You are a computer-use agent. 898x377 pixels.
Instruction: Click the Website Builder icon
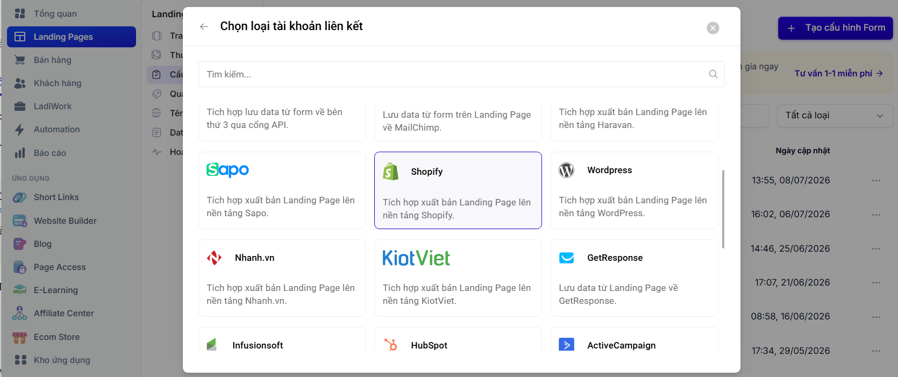click(20, 220)
